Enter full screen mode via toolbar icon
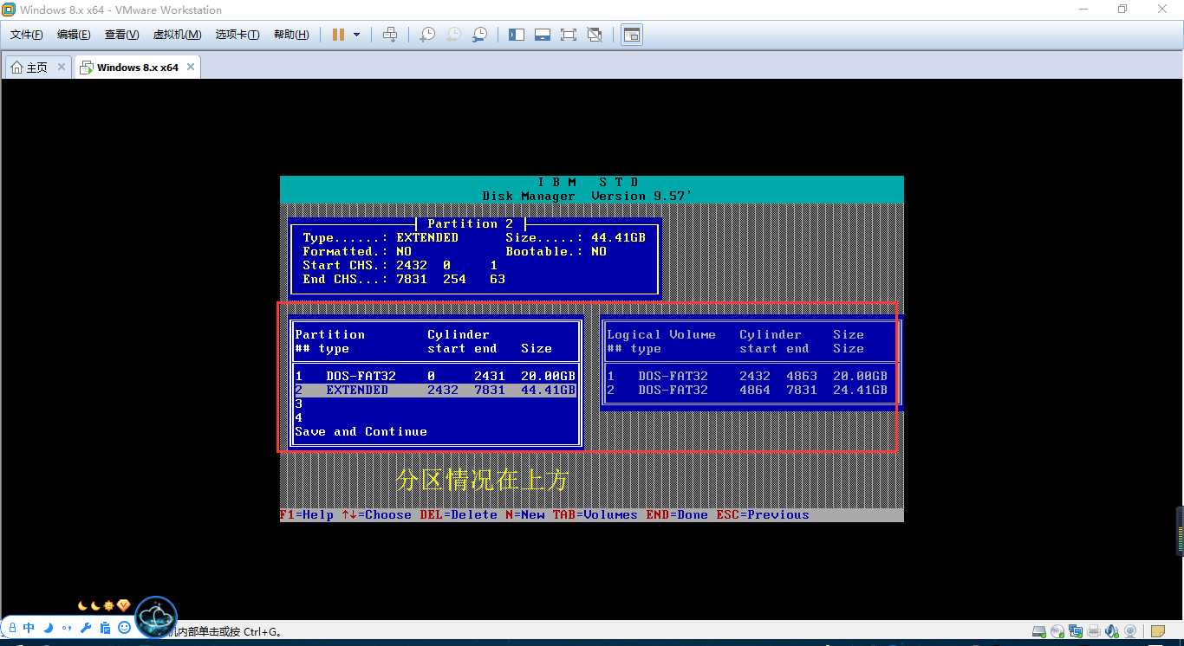Viewport: 1184px width, 646px height. 569,35
